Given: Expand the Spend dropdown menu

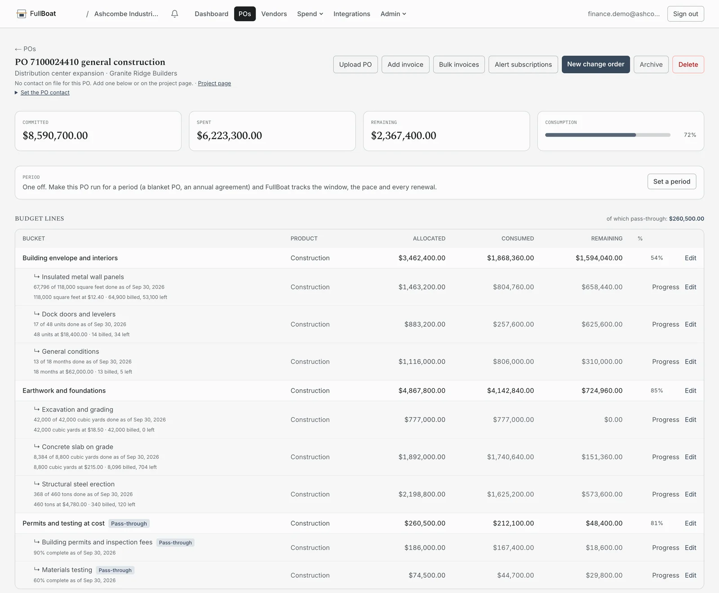Looking at the screenshot, I should [x=310, y=14].
